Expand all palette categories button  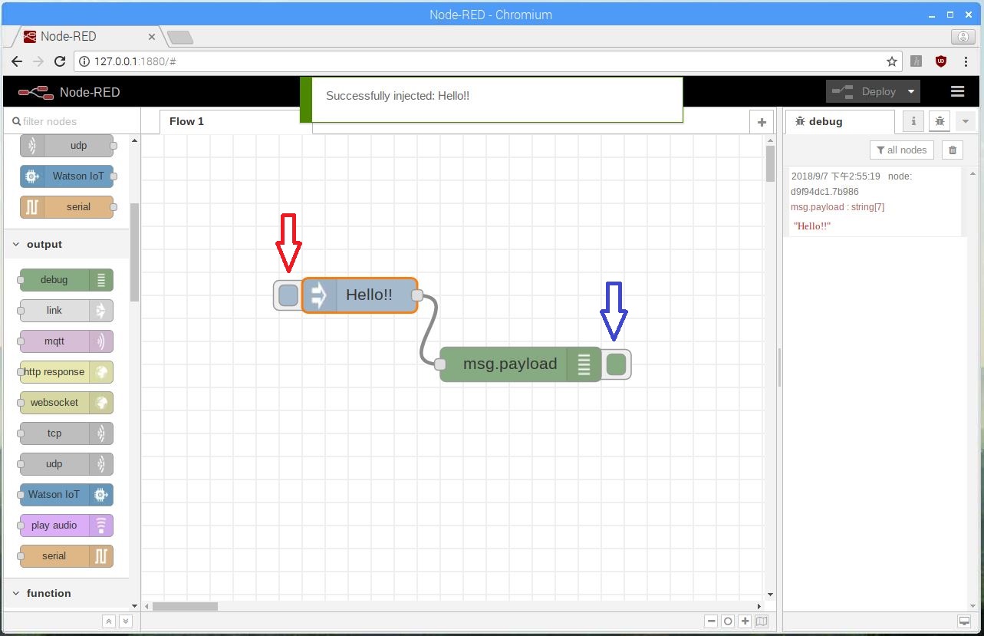126,621
